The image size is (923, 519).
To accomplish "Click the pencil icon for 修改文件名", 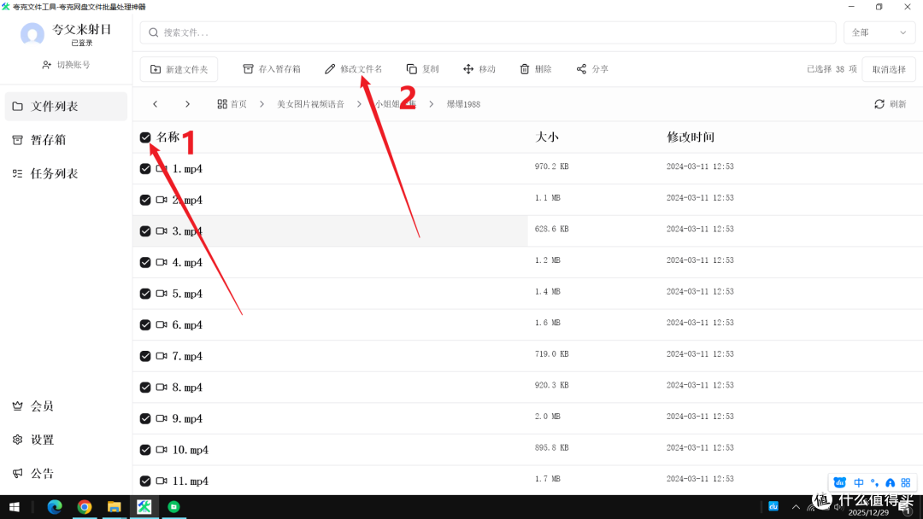I will pyautogui.click(x=330, y=69).
